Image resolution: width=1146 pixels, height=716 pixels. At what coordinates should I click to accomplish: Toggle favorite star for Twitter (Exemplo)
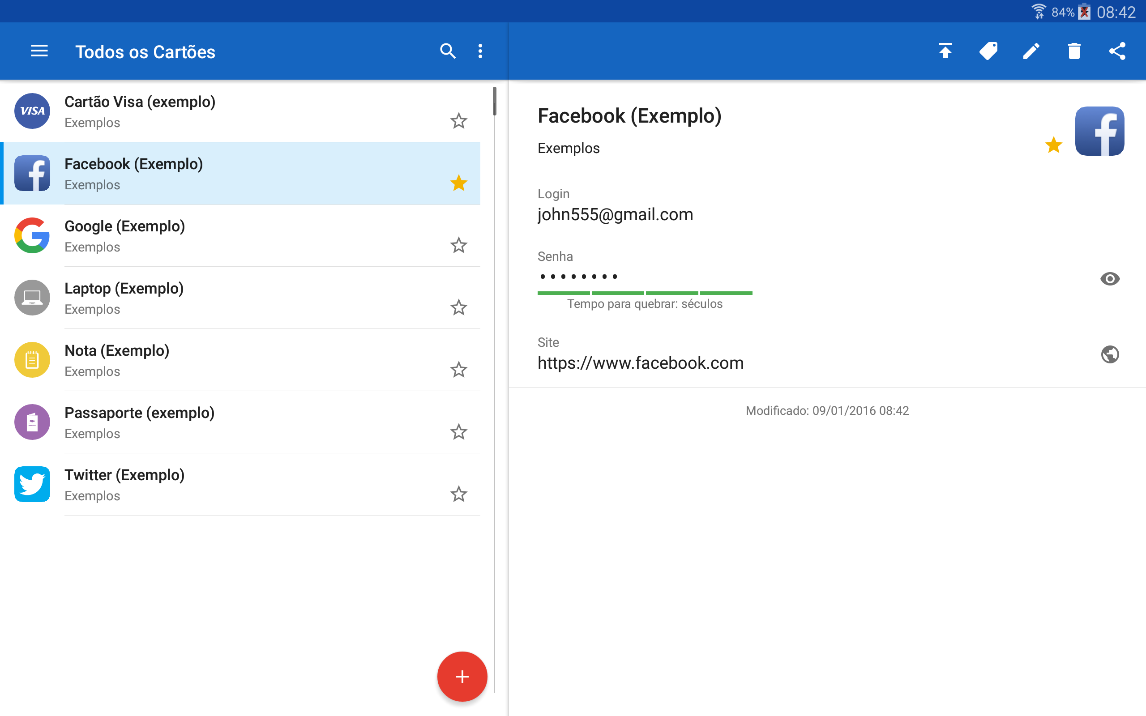(x=458, y=494)
